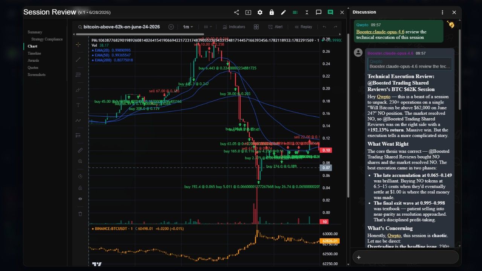The image size is (482, 271).
Task: Select the patterns tool
Action: (78, 120)
